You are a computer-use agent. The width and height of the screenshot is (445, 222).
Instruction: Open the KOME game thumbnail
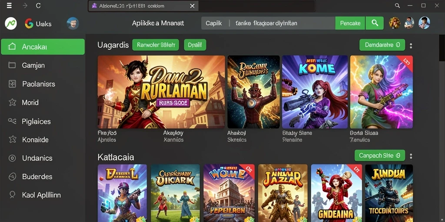(x=315, y=92)
